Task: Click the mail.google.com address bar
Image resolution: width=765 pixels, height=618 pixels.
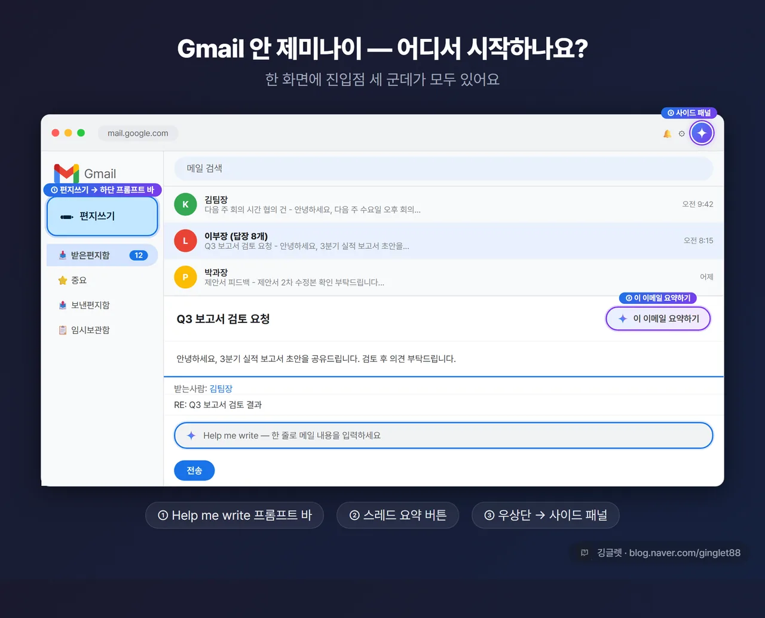Action: [x=138, y=133]
